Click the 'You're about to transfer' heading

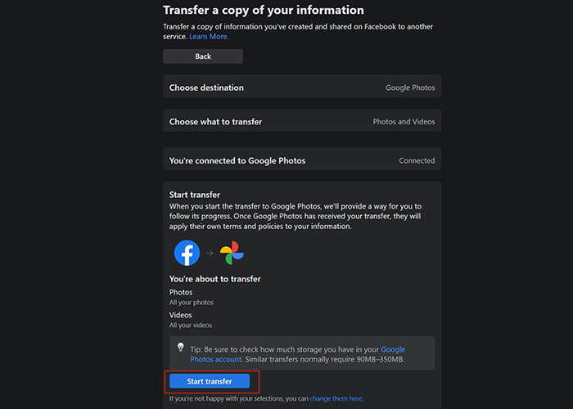214,279
